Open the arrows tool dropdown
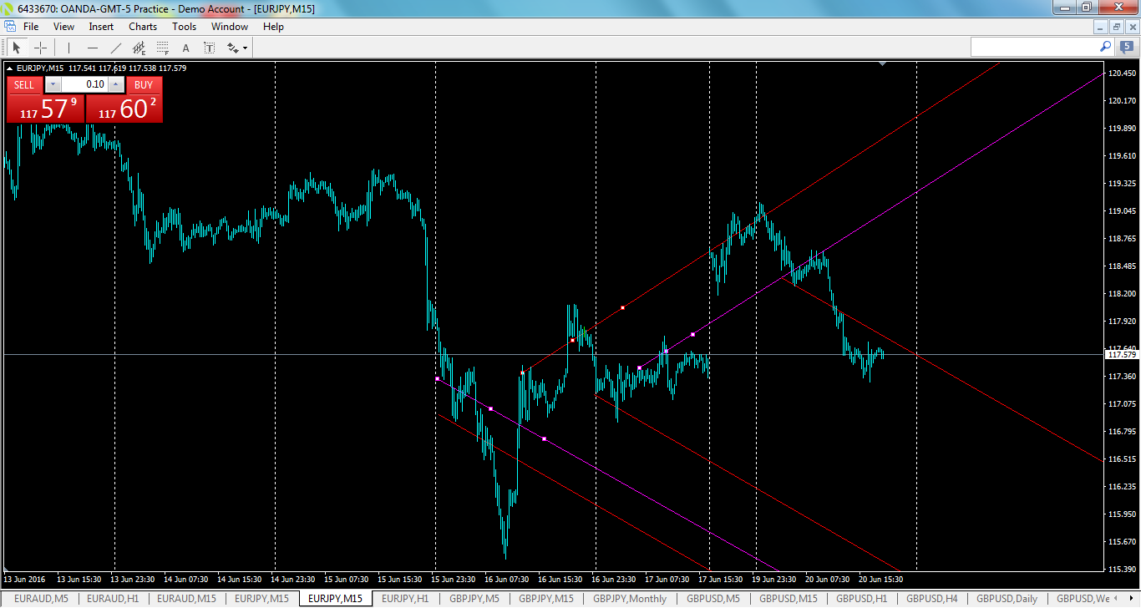1141x608 pixels. point(245,48)
